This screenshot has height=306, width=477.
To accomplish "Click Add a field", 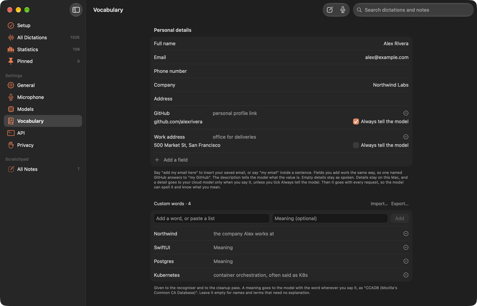I will coord(171,160).
